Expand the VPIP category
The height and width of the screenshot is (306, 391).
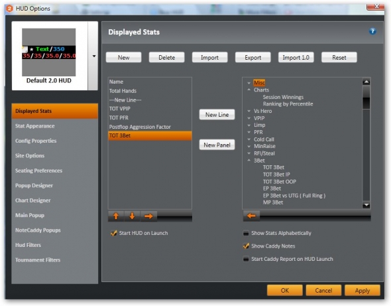249,118
